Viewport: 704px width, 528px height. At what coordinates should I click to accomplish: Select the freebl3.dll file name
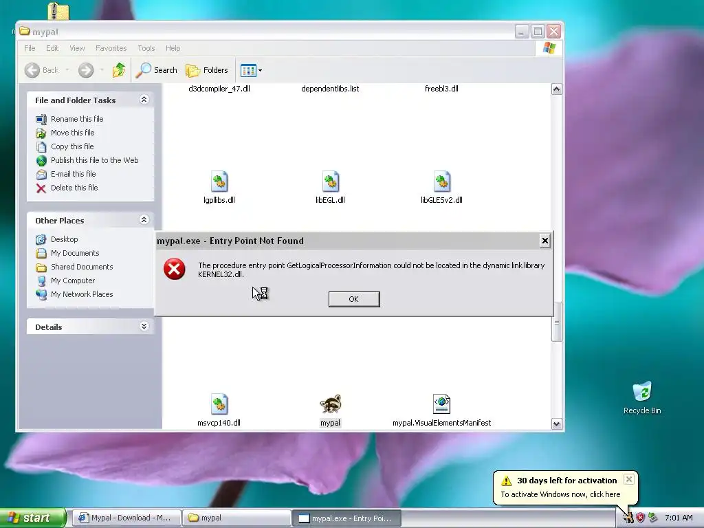[x=441, y=89]
